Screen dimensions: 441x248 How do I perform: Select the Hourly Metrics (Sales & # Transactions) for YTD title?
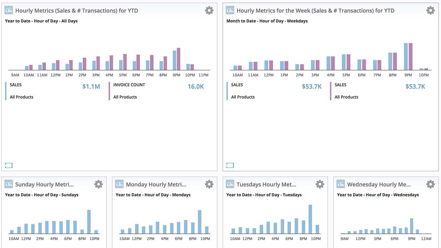(77, 11)
